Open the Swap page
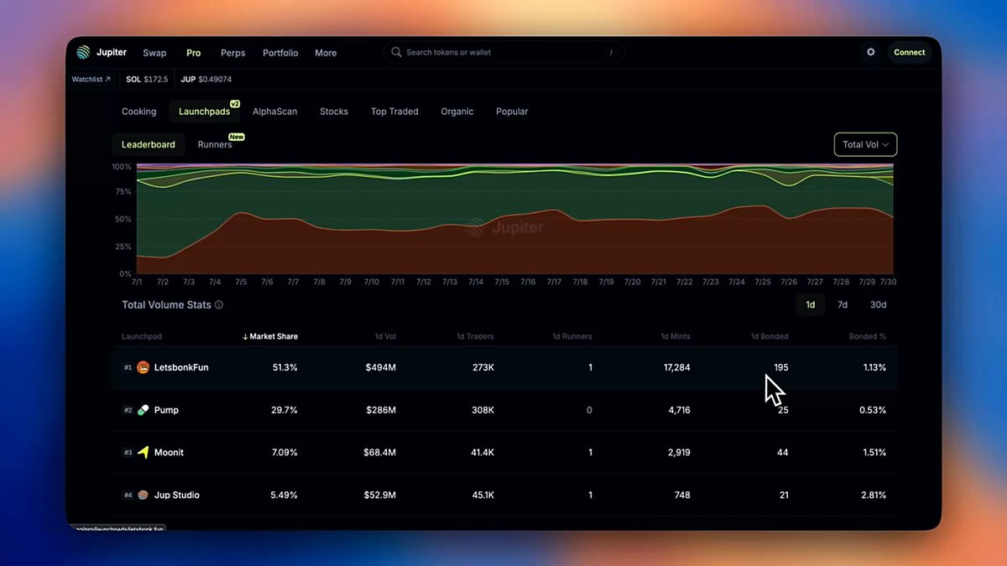Screen dimensions: 1007x566 point(154,53)
